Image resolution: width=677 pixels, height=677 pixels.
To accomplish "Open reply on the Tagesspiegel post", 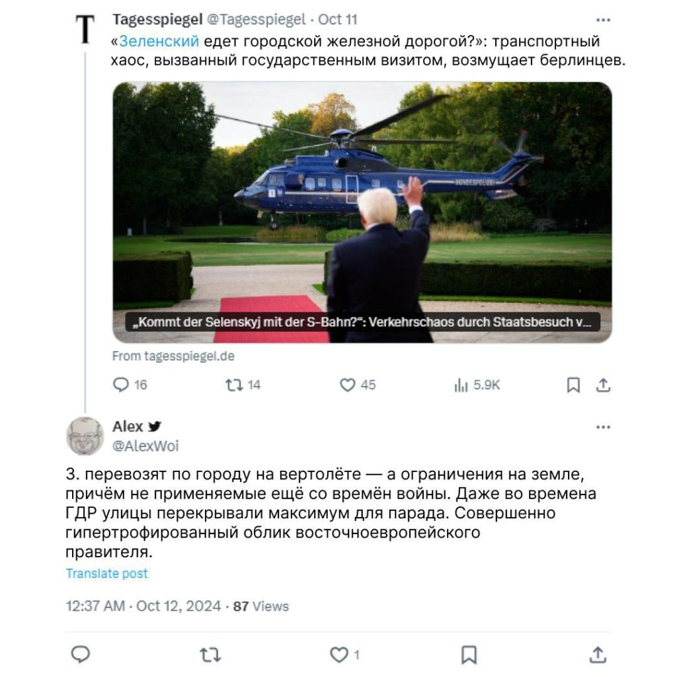I will (x=130, y=384).
